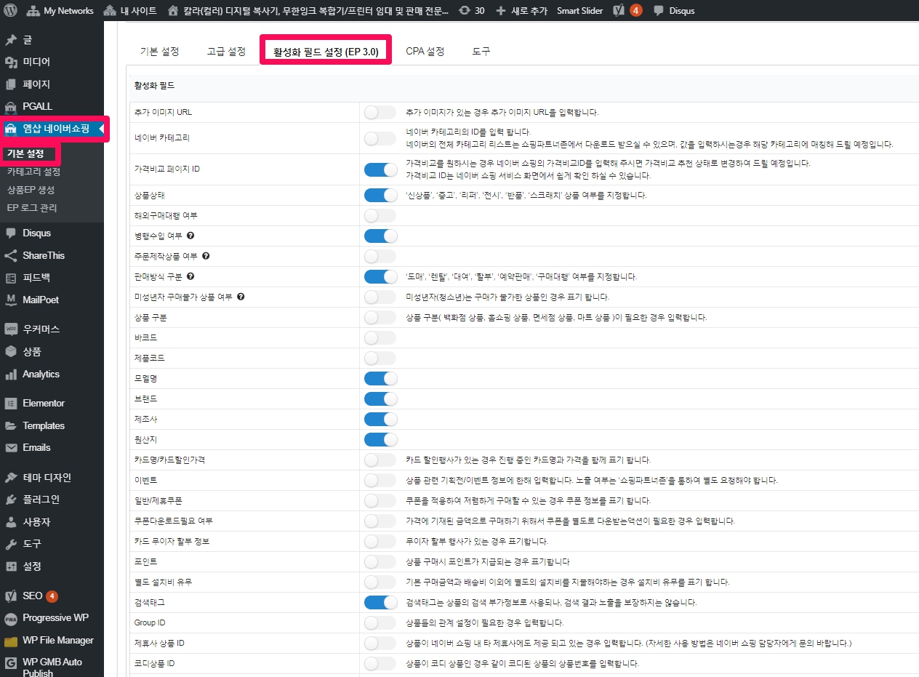Click the WordPress logo in admin bar
Viewport: 919px width, 677px height.
pyautogui.click(x=10, y=10)
